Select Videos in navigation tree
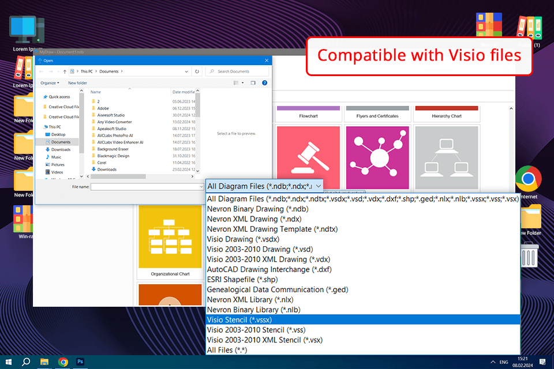 coord(54,172)
